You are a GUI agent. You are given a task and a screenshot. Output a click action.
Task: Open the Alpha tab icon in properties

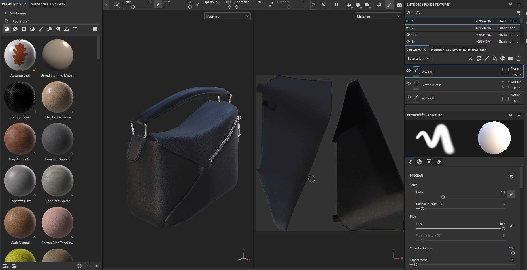coord(419,162)
